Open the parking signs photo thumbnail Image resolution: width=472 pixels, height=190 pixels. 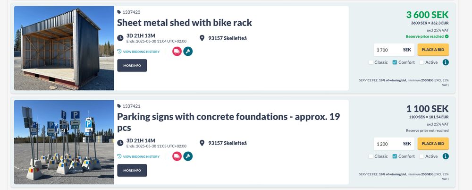(64, 142)
